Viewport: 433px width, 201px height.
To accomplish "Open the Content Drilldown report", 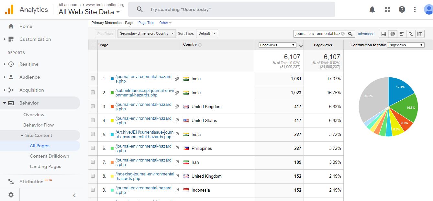I will click(x=49, y=156).
